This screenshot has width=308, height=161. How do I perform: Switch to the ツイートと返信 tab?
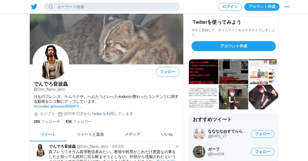[x=90, y=134]
